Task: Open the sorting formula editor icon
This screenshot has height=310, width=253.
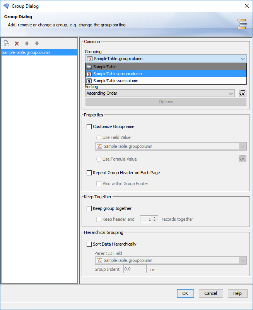Action: click(243, 93)
